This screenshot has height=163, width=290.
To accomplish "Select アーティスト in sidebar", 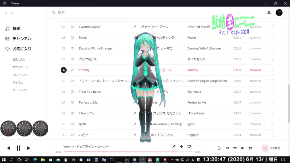I will tap(20, 90).
